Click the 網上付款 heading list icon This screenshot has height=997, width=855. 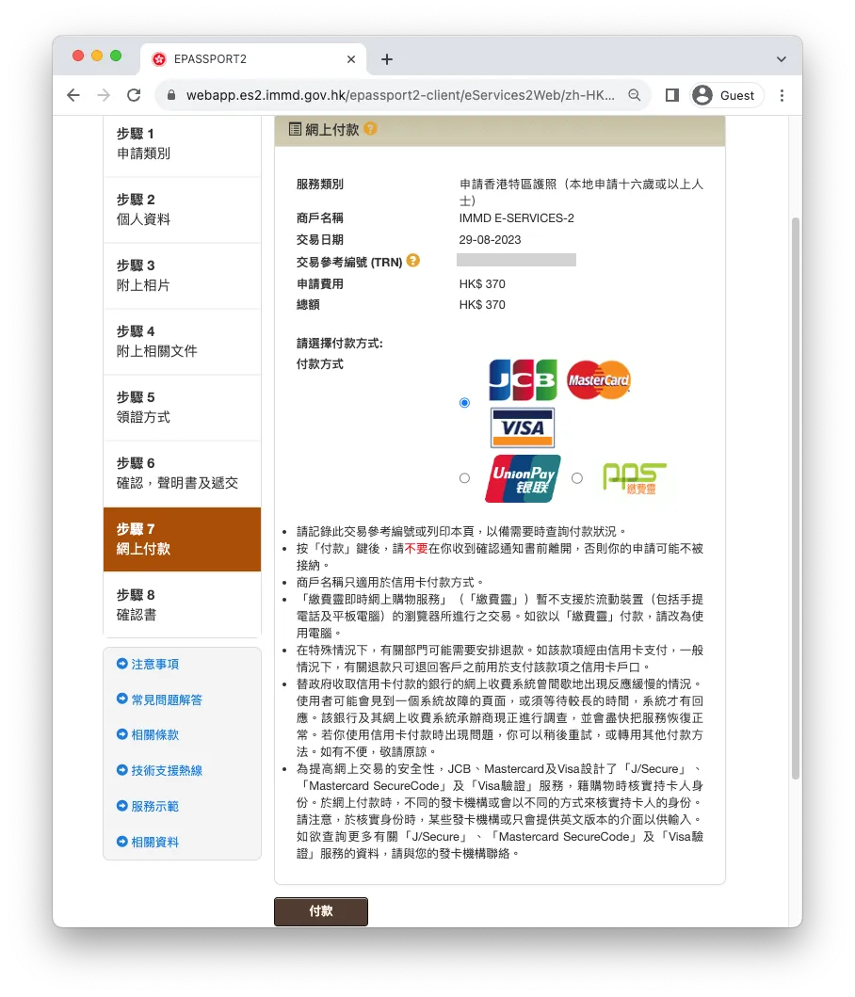[x=295, y=129]
